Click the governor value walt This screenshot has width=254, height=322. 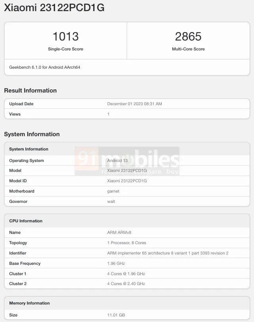click(x=111, y=202)
